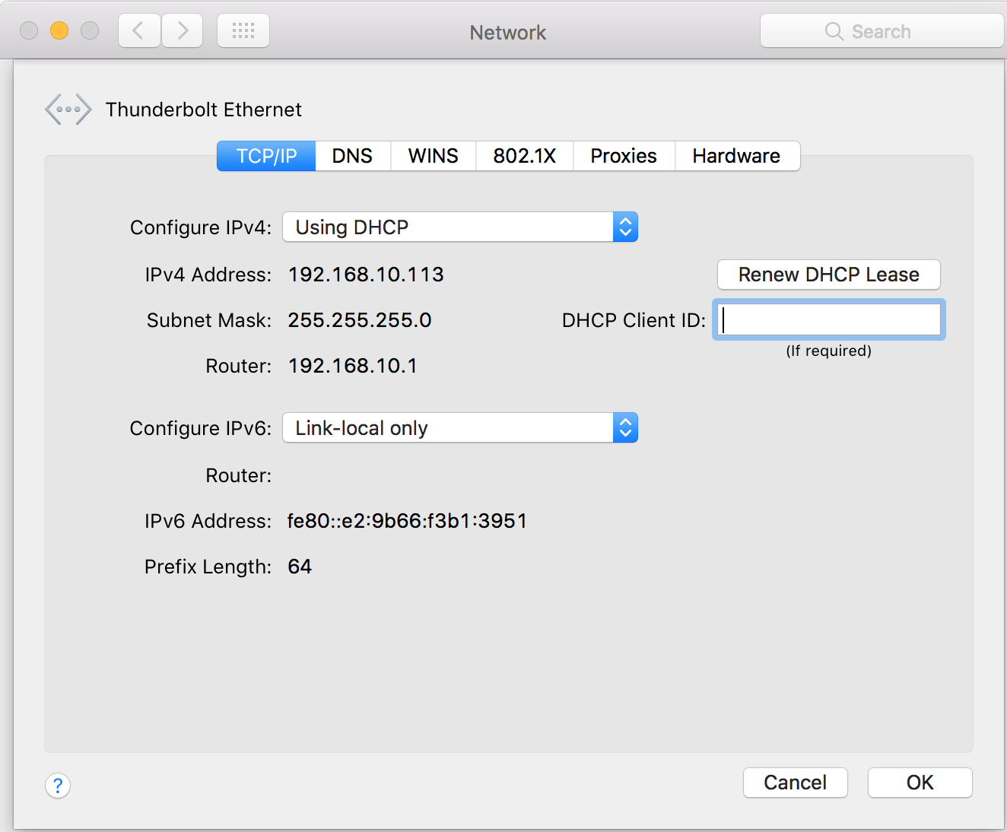Viewport: 1007px width, 832px height.
Task: Select the TCP/IP tab
Action: [265, 156]
